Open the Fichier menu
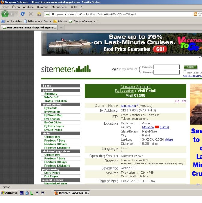The width and height of the screenshot is (202, 203). tap(5, 7)
